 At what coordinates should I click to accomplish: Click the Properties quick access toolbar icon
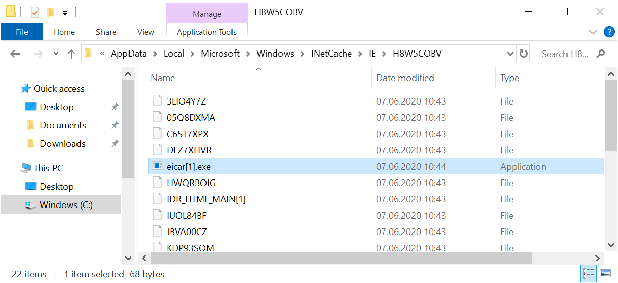35,12
